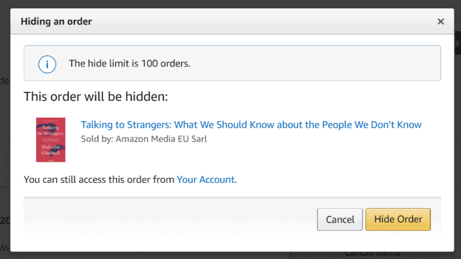
Task: Close the Hiding an order dialog
Action: pos(441,22)
